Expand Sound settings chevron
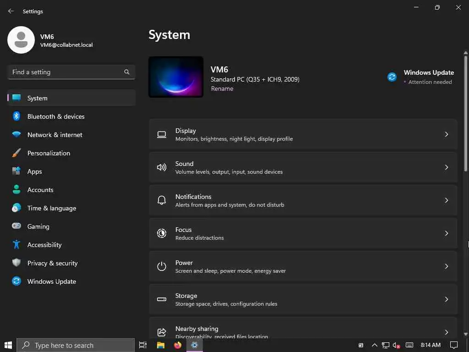Viewport: 469px width, 352px height. (446, 167)
